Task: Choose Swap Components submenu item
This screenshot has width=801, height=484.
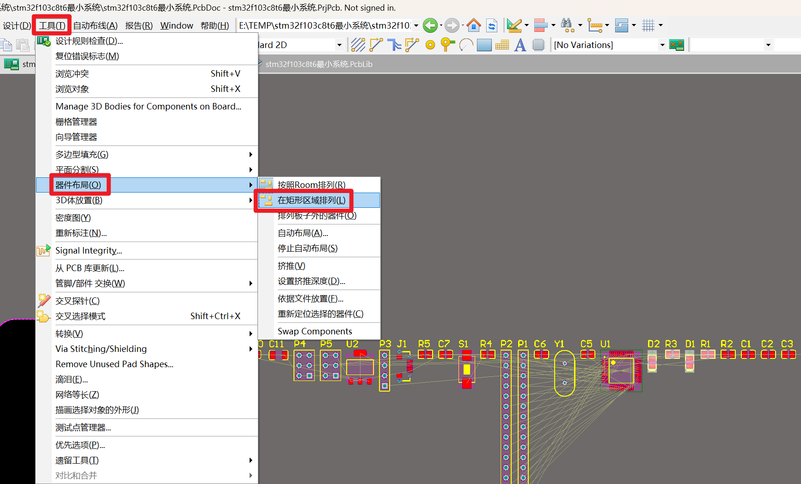Action: [319, 331]
